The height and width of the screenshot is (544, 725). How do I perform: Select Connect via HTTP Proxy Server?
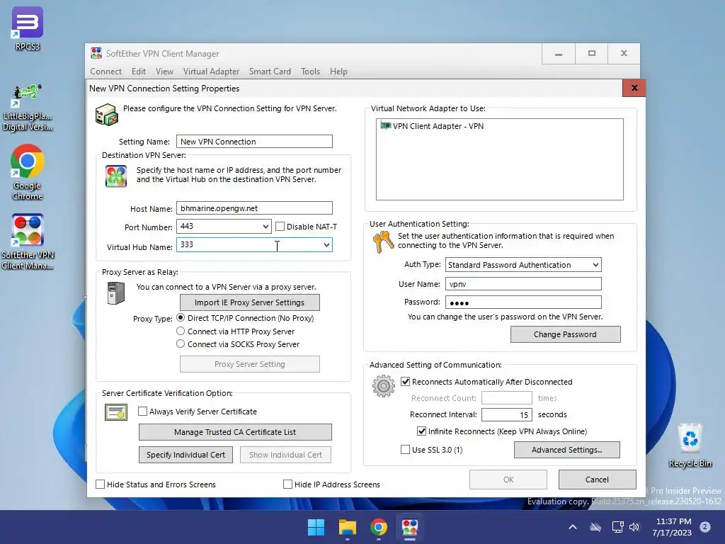pyautogui.click(x=181, y=331)
